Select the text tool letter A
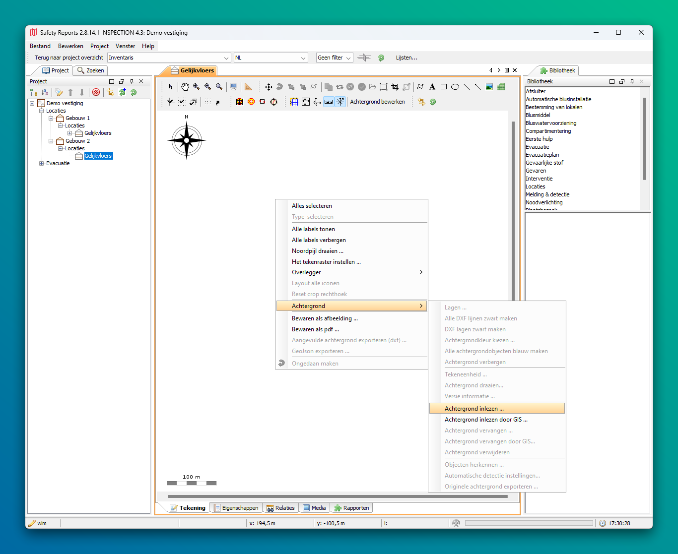The height and width of the screenshot is (554, 678). (x=432, y=87)
